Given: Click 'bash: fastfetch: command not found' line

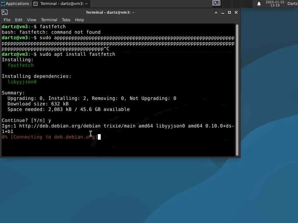Looking at the screenshot, I should [x=51, y=32].
